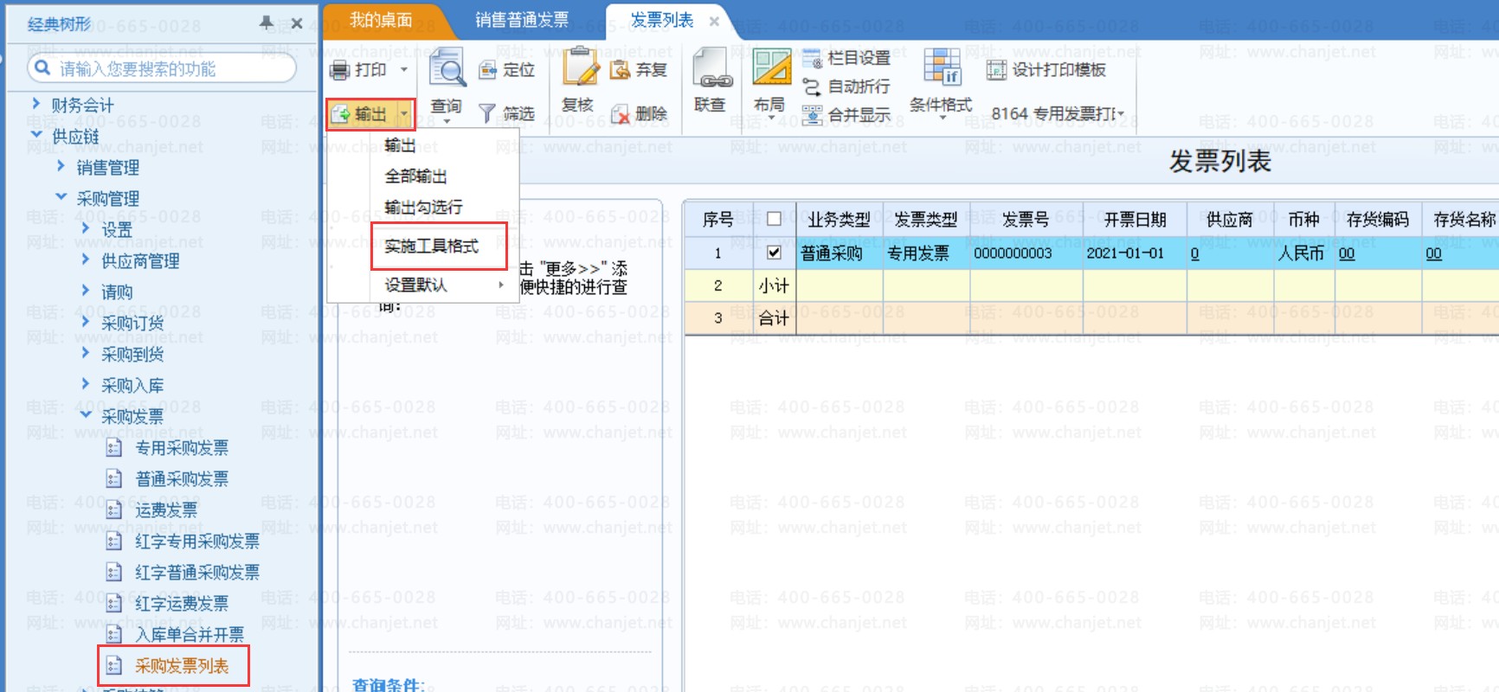Expand the 供应商管理 tree node

(x=85, y=259)
